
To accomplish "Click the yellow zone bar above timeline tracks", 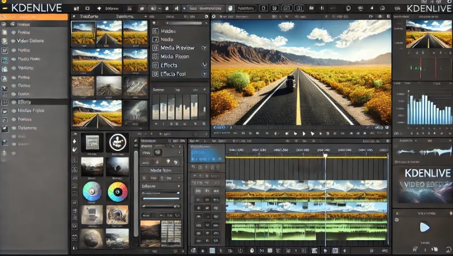I will (x=306, y=158).
